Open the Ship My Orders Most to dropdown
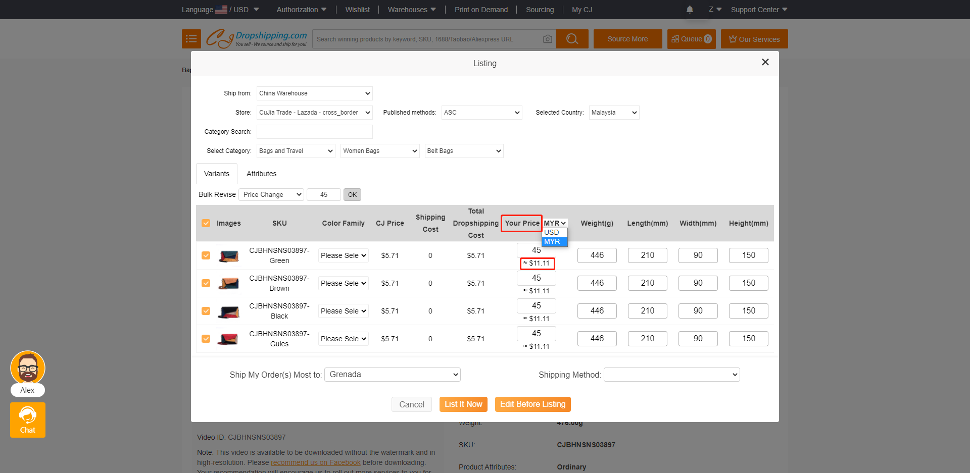The image size is (970, 473). 392,374
